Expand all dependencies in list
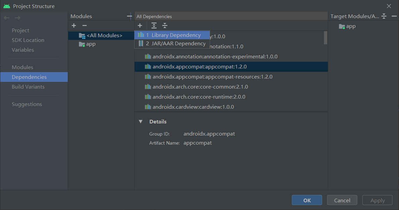The width and height of the screenshot is (399, 210). point(154,25)
